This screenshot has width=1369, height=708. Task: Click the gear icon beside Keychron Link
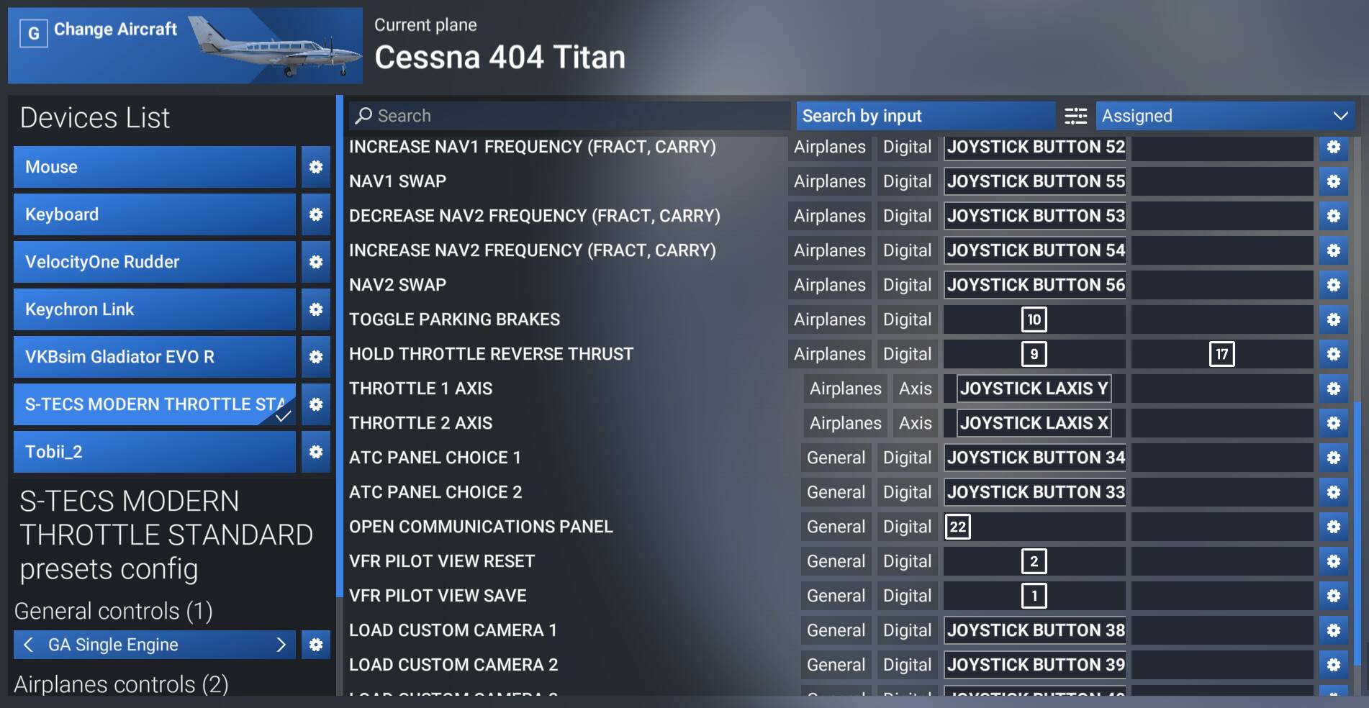point(315,309)
